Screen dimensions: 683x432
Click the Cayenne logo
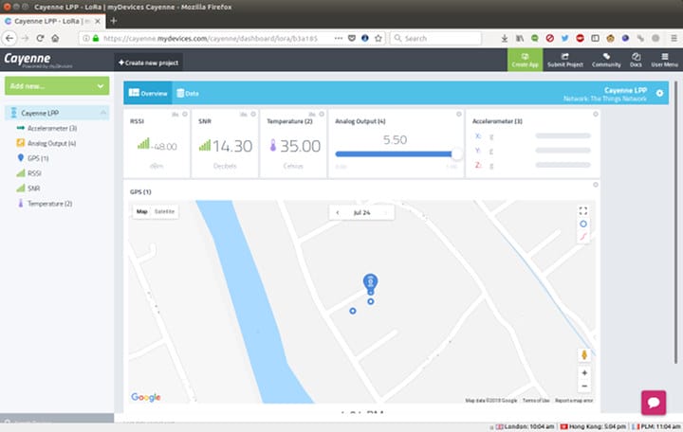tap(28, 59)
